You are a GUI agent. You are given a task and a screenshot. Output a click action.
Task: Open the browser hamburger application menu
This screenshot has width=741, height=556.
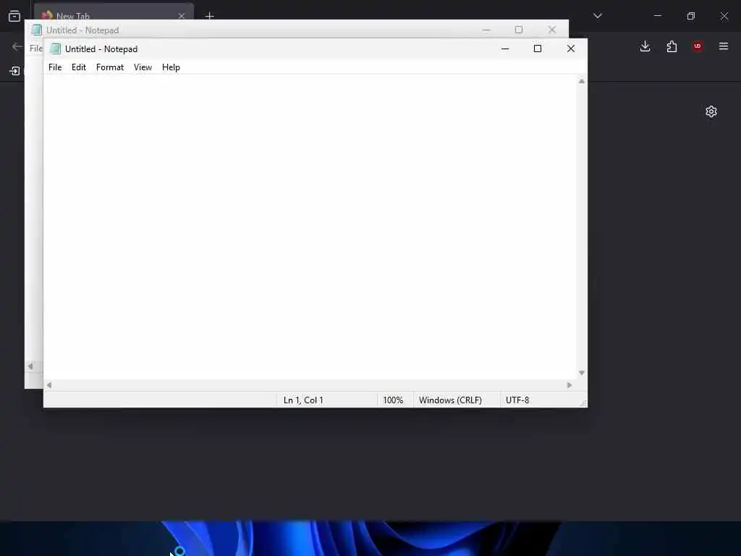click(x=724, y=46)
